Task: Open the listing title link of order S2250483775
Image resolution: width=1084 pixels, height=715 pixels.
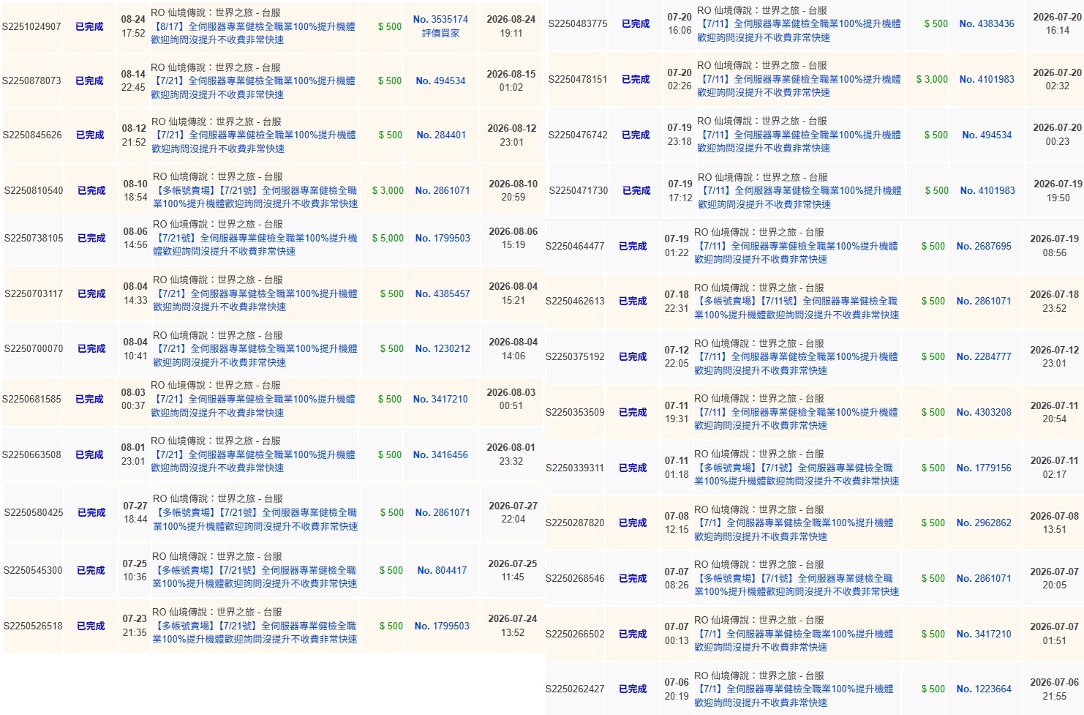Action: coord(799,31)
